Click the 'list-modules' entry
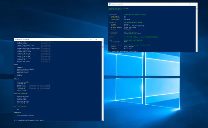208x128 pixels. point(21,84)
